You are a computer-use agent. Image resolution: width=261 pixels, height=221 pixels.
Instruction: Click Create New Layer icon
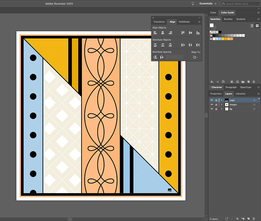(x=248, y=219)
